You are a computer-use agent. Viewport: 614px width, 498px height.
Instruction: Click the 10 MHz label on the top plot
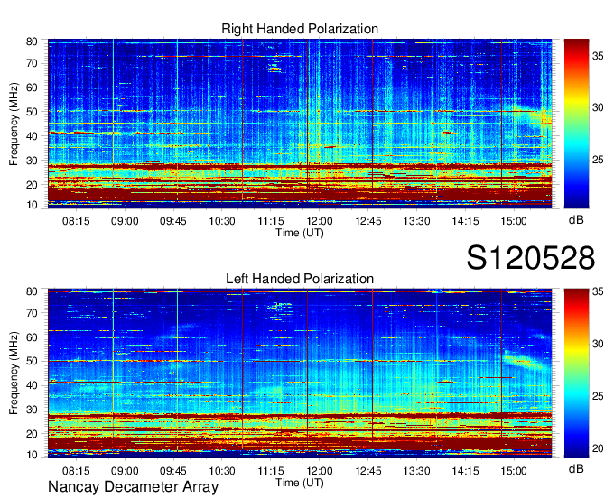[32, 205]
